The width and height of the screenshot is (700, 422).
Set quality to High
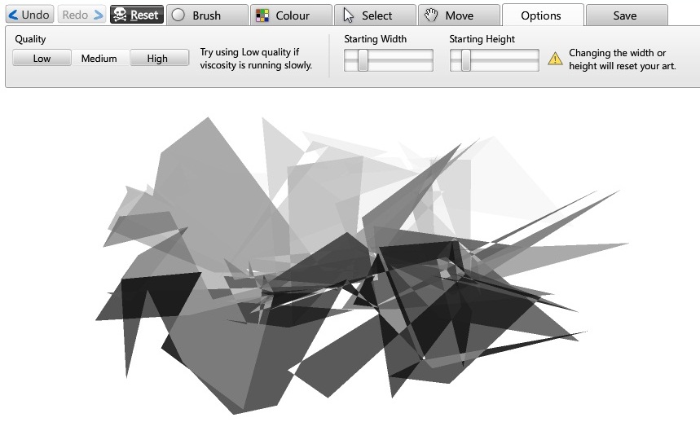(157, 59)
